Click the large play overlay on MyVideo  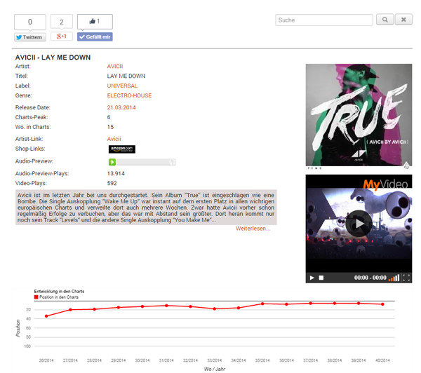click(359, 224)
